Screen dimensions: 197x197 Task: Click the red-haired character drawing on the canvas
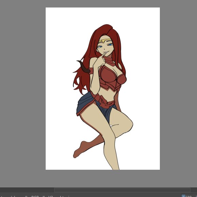[103, 97]
